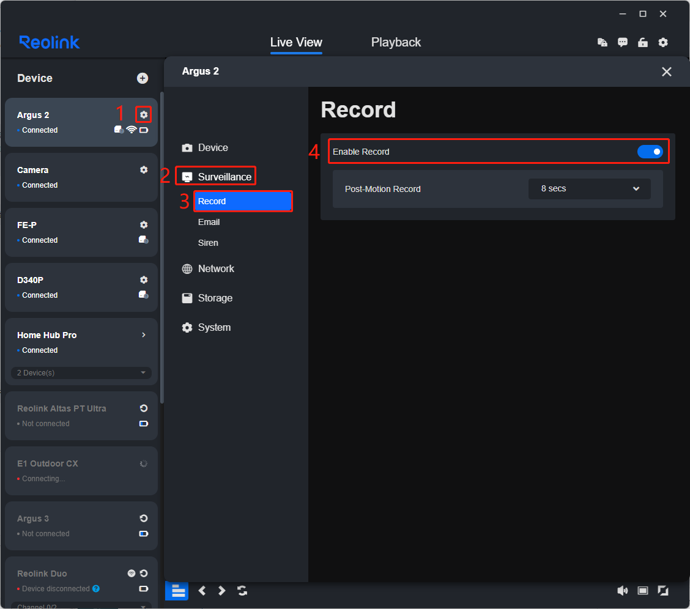
Task: Reconnect Argus 3 device
Action: coord(144,518)
